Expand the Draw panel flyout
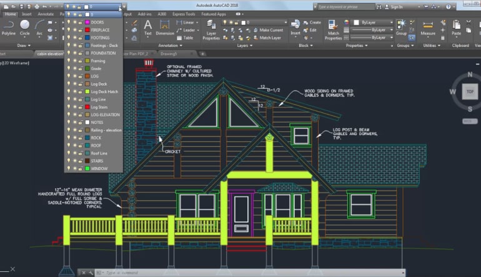The height and width of the screenshot is (277, 481). (x=24, y=46)
